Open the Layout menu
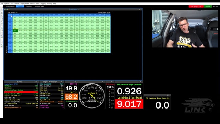This screenshot has height=124, width=220. coord(32,4)
